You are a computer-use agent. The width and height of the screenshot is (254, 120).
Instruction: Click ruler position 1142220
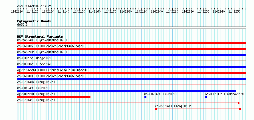(x=188, y=11)
